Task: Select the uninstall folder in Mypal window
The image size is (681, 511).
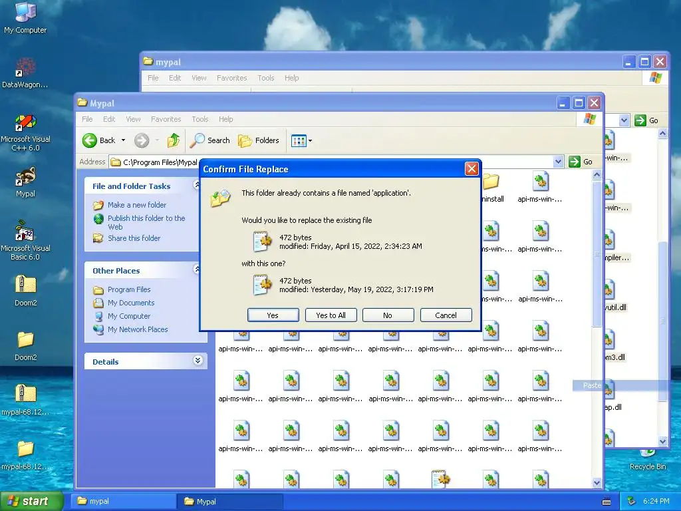Action: (x=492, y=188)
